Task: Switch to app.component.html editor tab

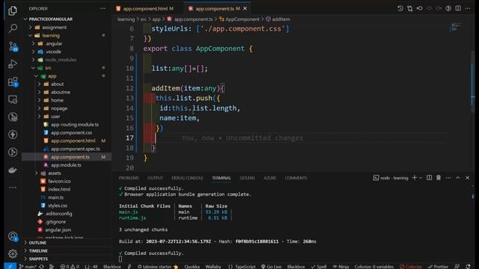Action: 144,8
